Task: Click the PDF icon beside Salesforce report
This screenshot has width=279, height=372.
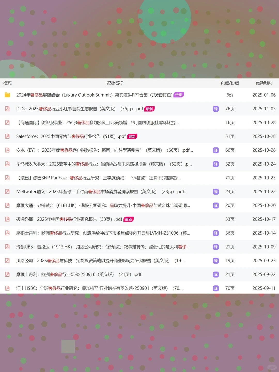Action: point(7,136)
